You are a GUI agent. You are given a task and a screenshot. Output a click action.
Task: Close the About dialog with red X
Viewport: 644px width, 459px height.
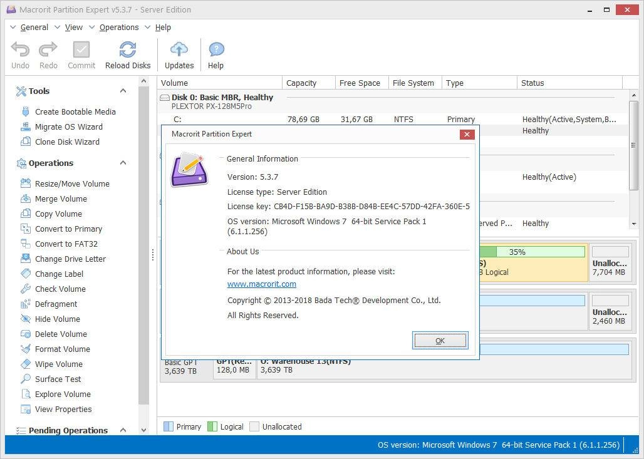(x=467, y=134)
